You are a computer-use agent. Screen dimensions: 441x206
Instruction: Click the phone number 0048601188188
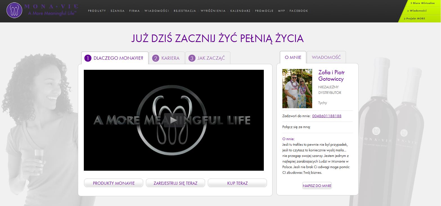(327, 116)
